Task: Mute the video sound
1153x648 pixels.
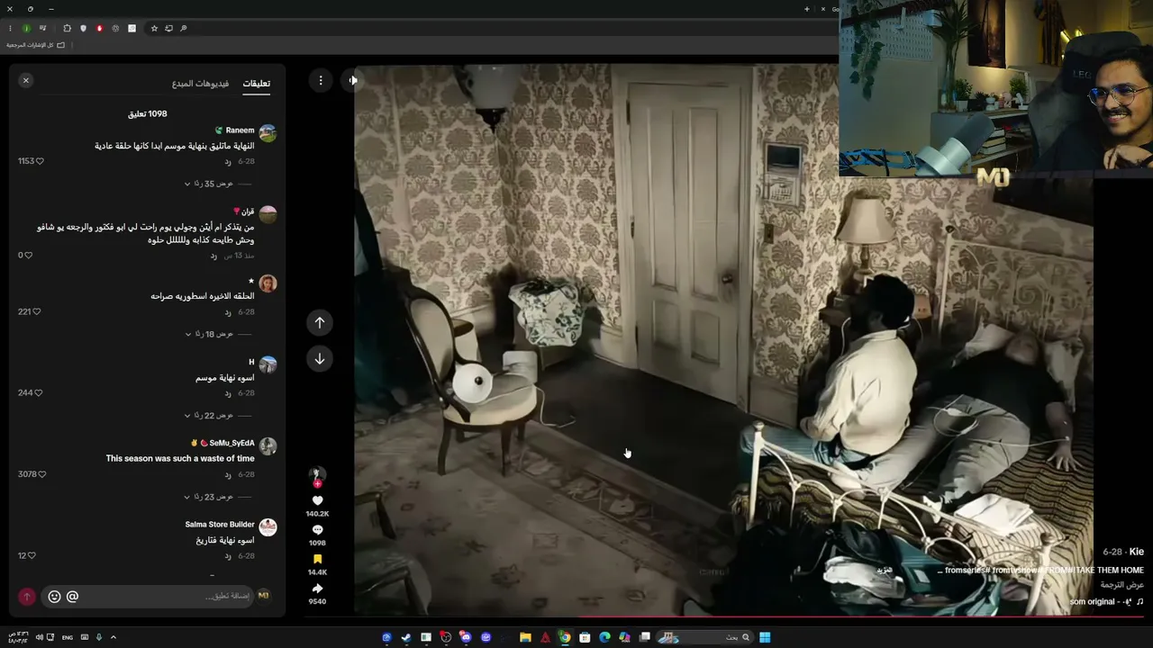Action: tap(353, 80)
